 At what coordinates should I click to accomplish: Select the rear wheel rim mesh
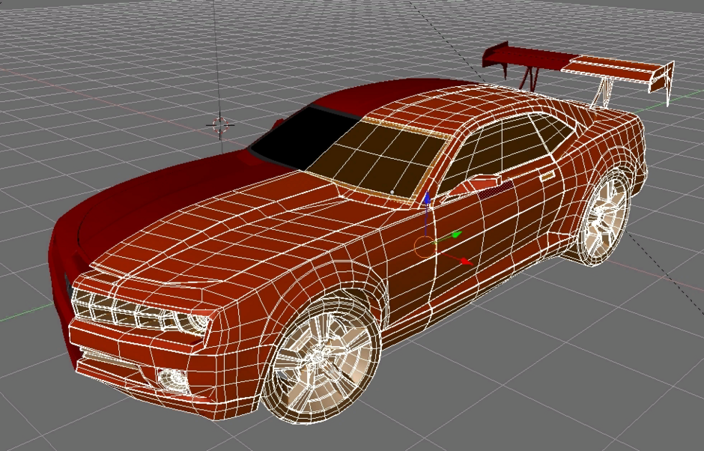(605, 218)
